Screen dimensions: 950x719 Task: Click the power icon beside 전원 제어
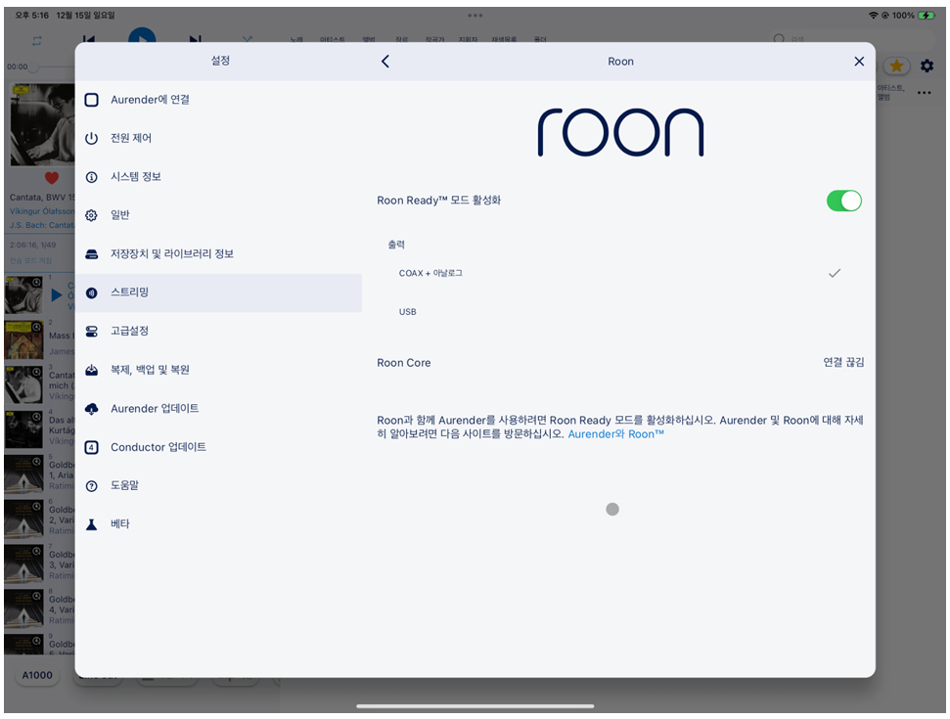92,138
